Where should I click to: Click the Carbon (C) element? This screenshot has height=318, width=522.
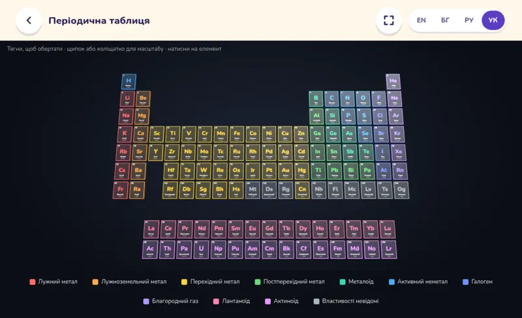pos(331,99)
